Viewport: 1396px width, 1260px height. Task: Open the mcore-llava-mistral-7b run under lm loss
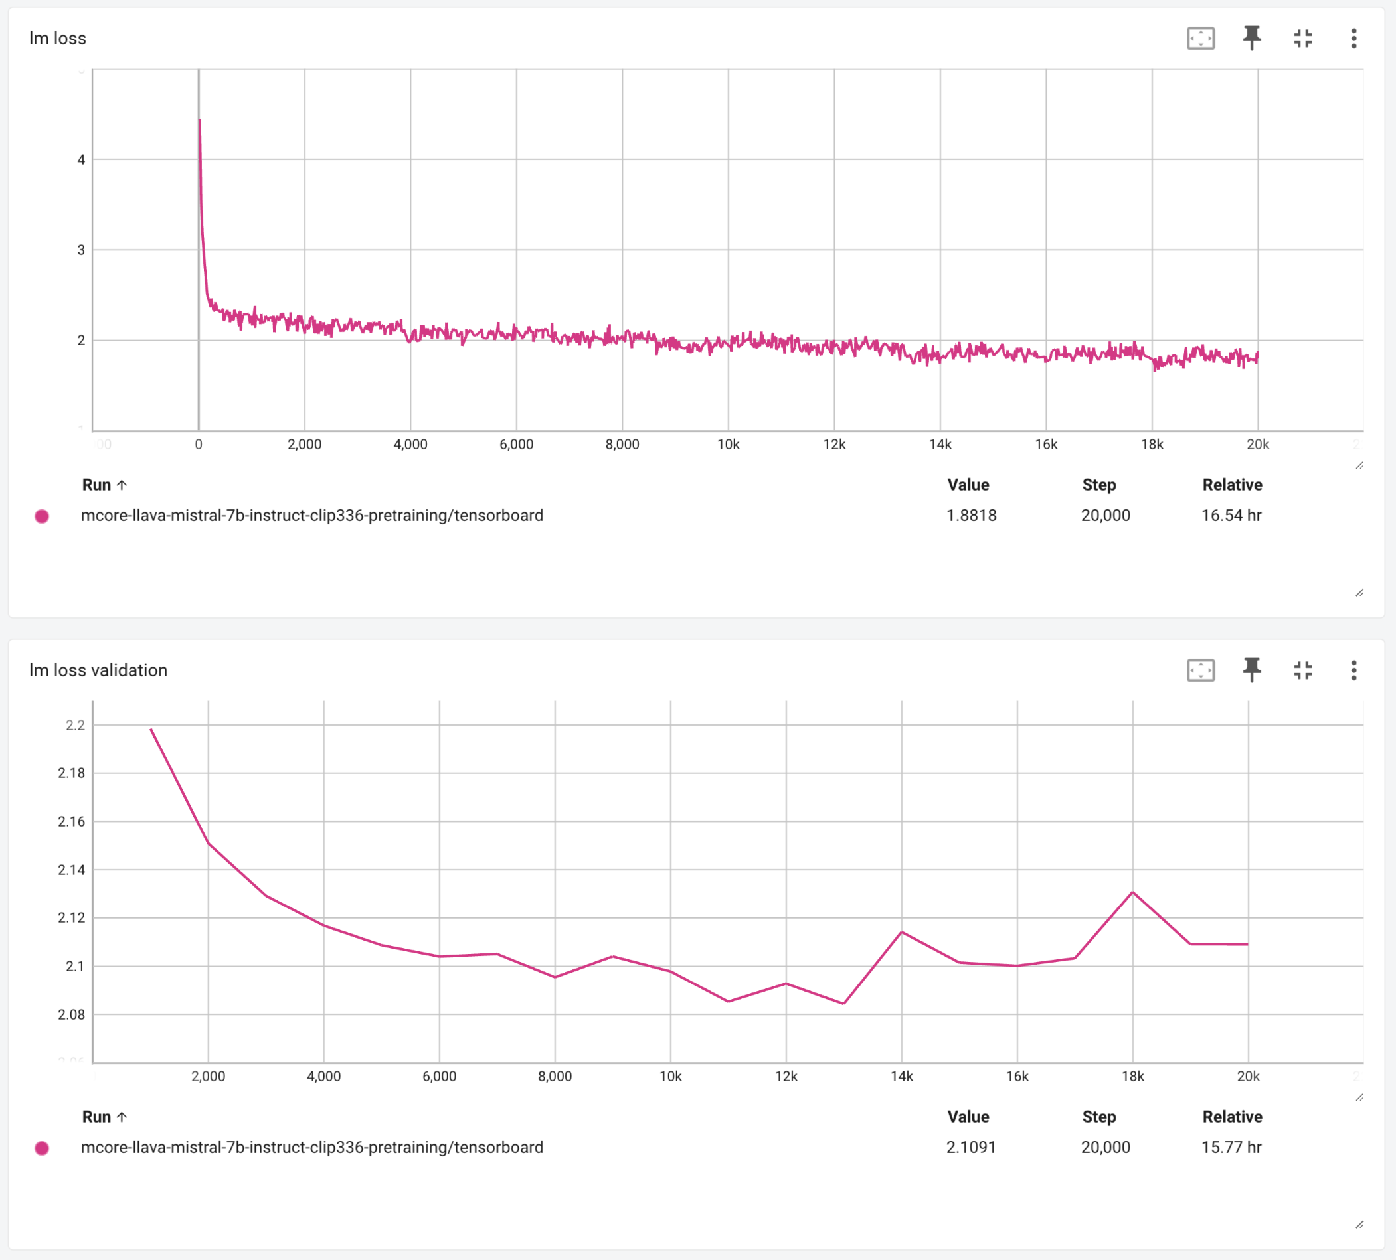(313, 516)
